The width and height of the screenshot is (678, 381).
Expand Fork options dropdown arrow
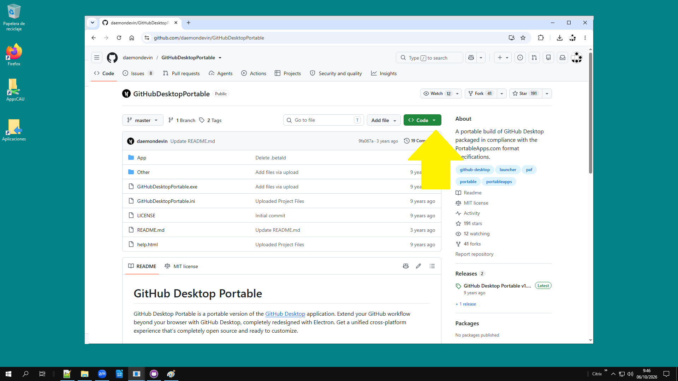pyautogui.click(x=502, y=93)
